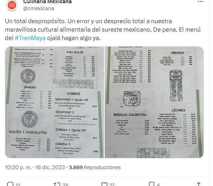Open the three-dot more options menu
The width and height of the screenshot is (213, 186).
pyautogui.click(x=200, y=2)
